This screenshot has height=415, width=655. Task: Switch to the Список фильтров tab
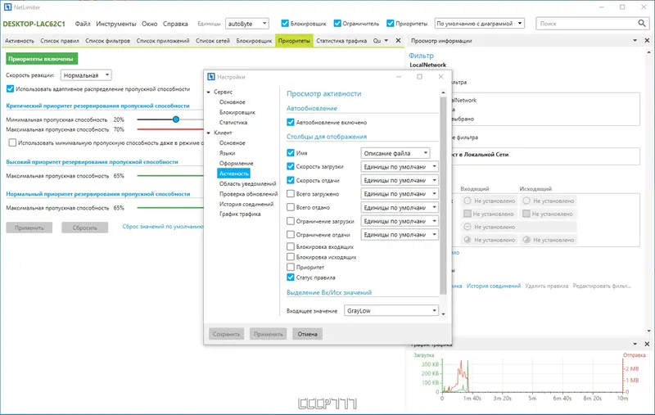pyautogui.click(x=108, y=40)
